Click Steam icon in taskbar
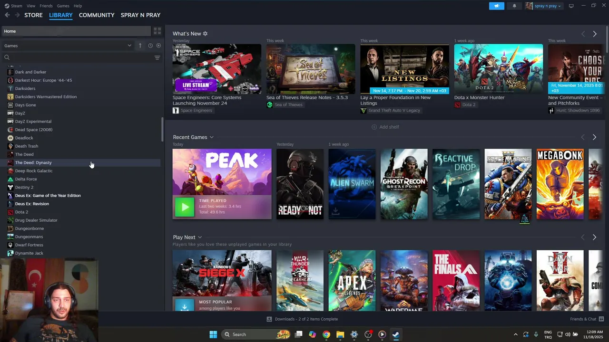The width and height of the screenshot is (609, 342). pyautogui.click(x=396, y=334)
